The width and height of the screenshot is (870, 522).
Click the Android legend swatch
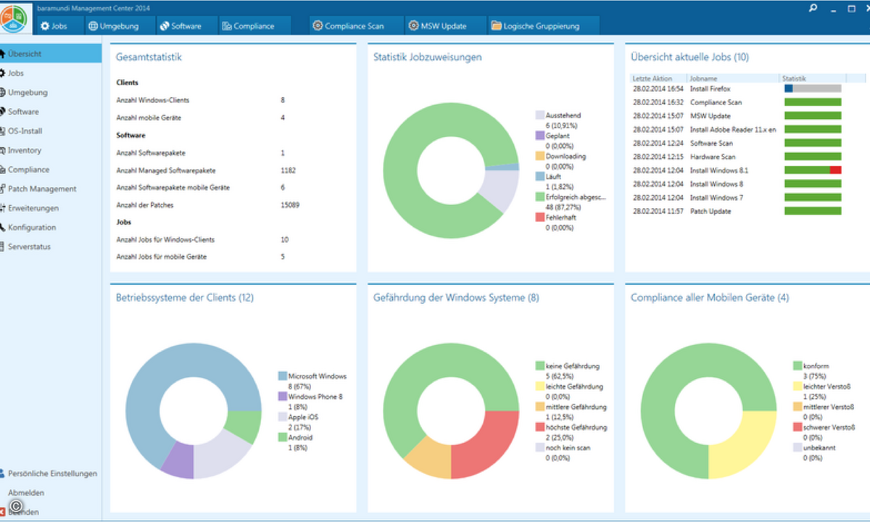click(283, 437)
